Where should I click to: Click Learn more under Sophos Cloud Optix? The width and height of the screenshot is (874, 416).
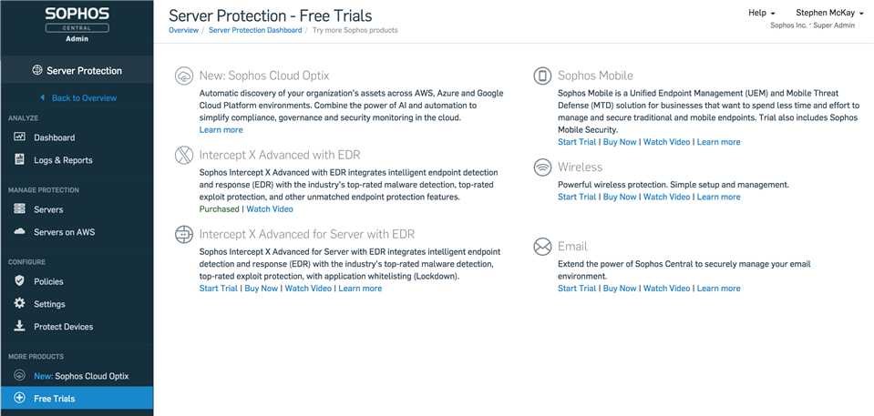click(x=221, y=130)
